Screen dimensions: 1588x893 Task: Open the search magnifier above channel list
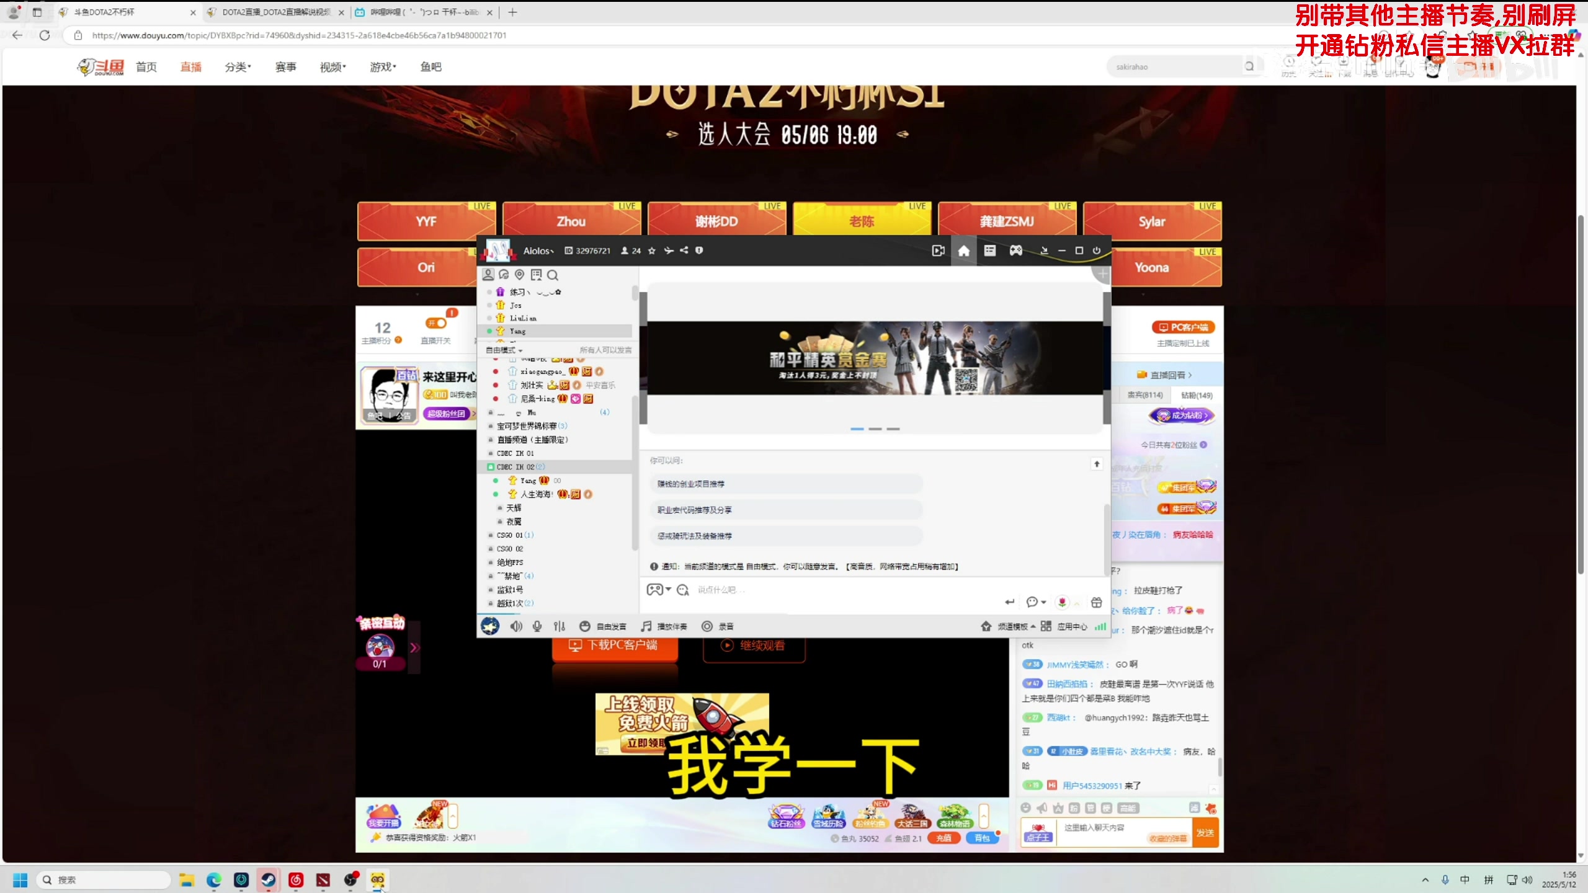tap(552, 275)
